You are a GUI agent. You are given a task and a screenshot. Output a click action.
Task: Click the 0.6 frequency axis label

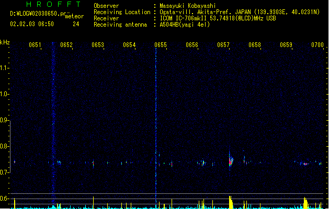coord(4,199)
